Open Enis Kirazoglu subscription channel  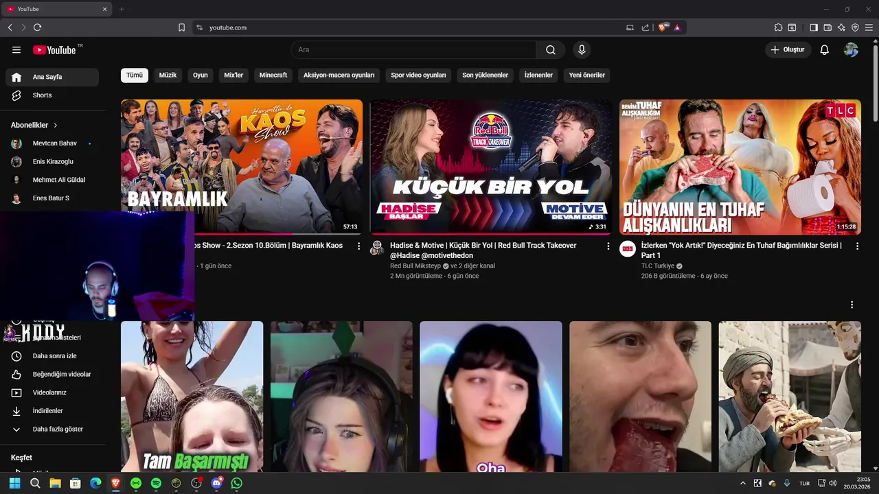[52, 162]
